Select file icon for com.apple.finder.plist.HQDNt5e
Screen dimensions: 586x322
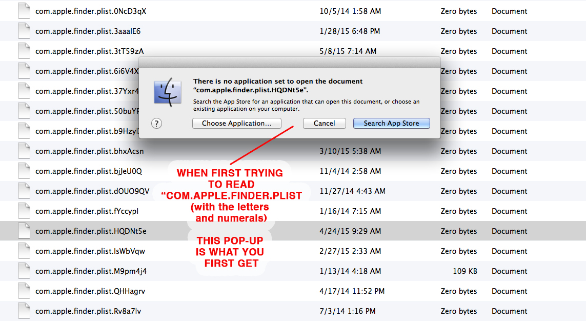tap(24, 231)
